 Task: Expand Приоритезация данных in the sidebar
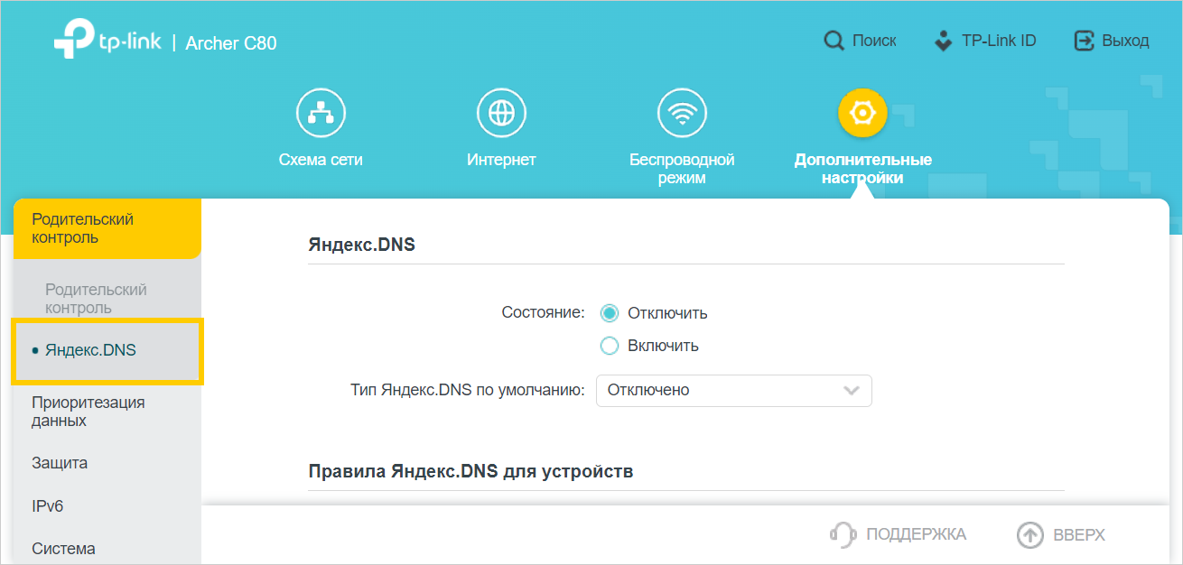pyautogui.click(x=88, y=412)
